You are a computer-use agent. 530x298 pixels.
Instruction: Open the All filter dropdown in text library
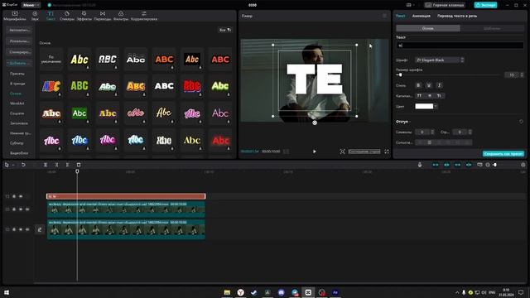225,30
